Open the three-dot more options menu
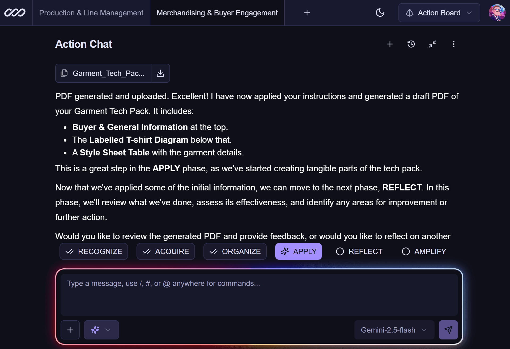510x349 pixels. point(453,44)
